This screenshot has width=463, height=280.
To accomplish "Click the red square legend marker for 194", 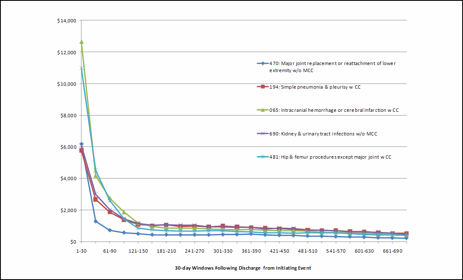I will 262,87.
